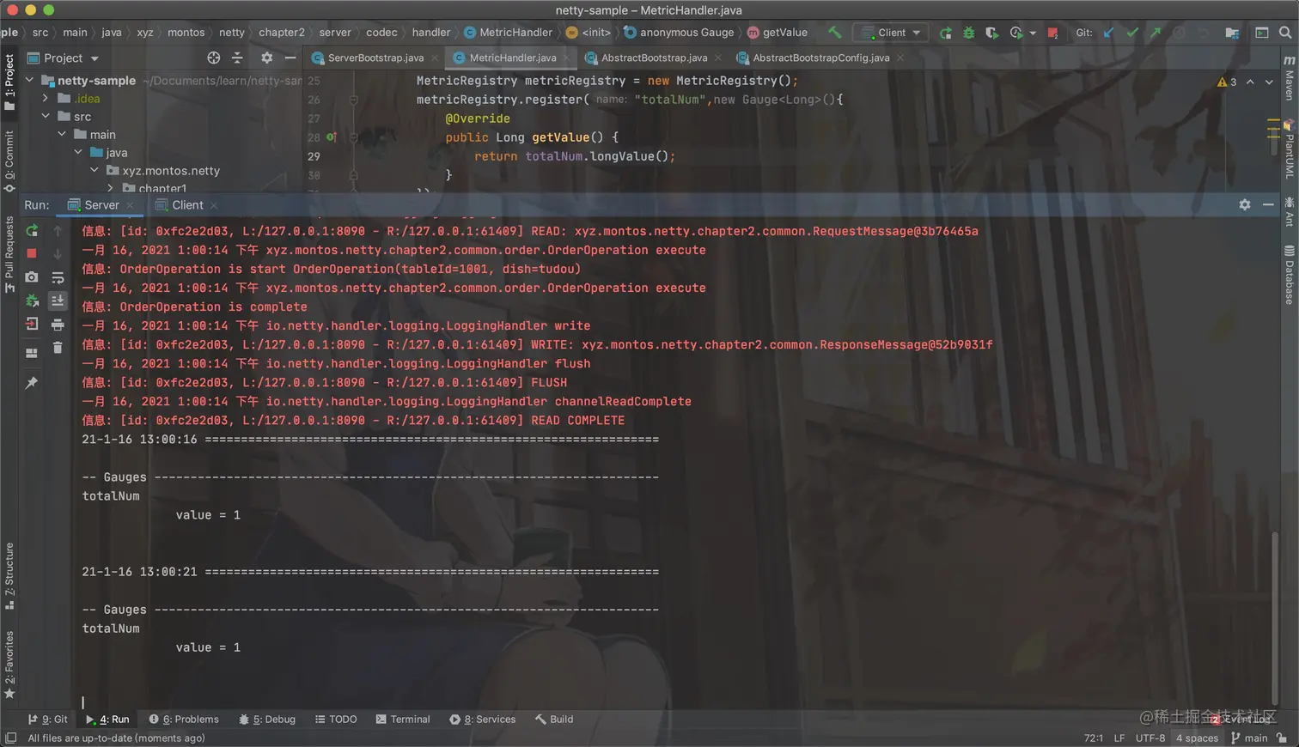This screenshot has width=1299, height=747.
Task: Open the Terminal tool window tab
Action: pos(403,719)
